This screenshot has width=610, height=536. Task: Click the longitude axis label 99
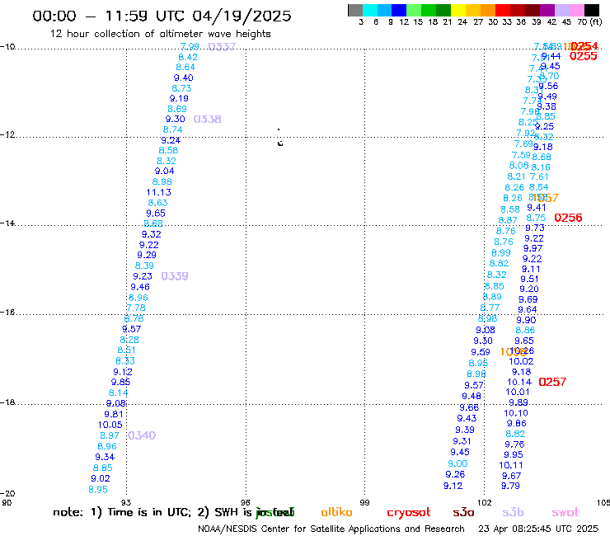point(364,502)
